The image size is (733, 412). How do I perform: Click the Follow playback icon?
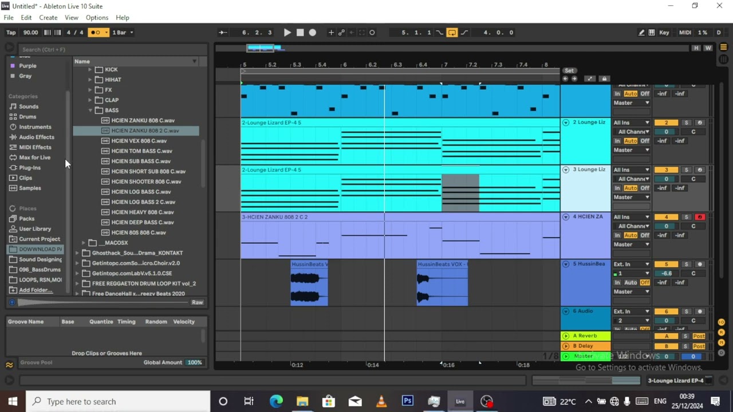pyautogui.click(x=223, y=33)
